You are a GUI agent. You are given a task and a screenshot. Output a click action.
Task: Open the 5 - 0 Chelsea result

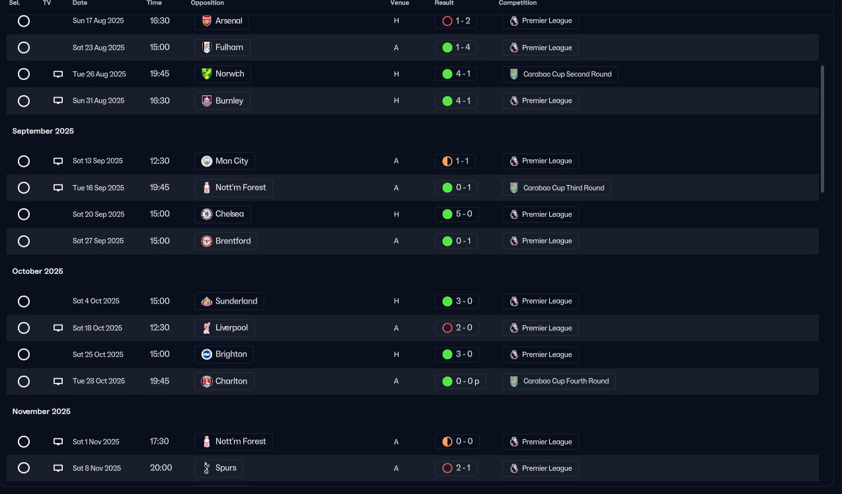coord(457,214)
